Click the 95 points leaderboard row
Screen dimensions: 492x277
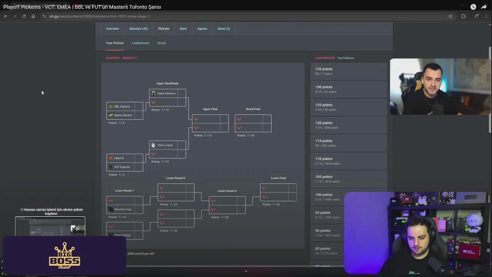327,215
